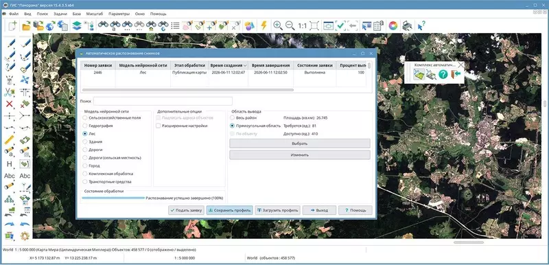Click the fit whole map icon
This screenshot has width=549, height=265.
pyautogui.click(x=314, y=26)
